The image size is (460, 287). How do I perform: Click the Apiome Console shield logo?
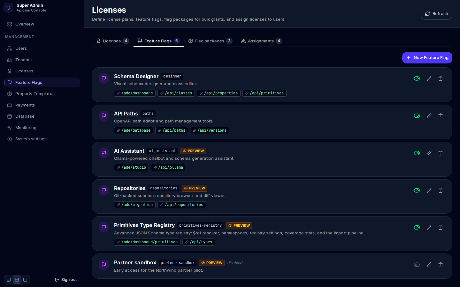(8, 8)
